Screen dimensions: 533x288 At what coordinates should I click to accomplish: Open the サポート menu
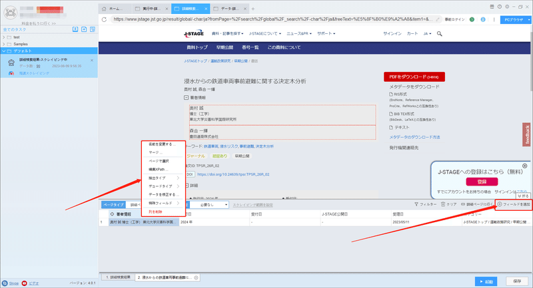(326, 33)
